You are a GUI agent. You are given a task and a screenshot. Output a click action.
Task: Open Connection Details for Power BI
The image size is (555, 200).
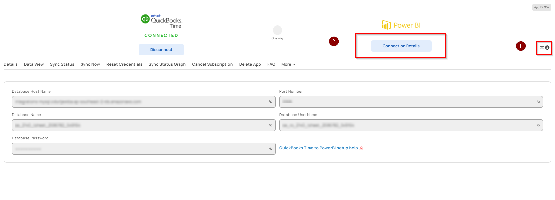click(x=401, y=46)
